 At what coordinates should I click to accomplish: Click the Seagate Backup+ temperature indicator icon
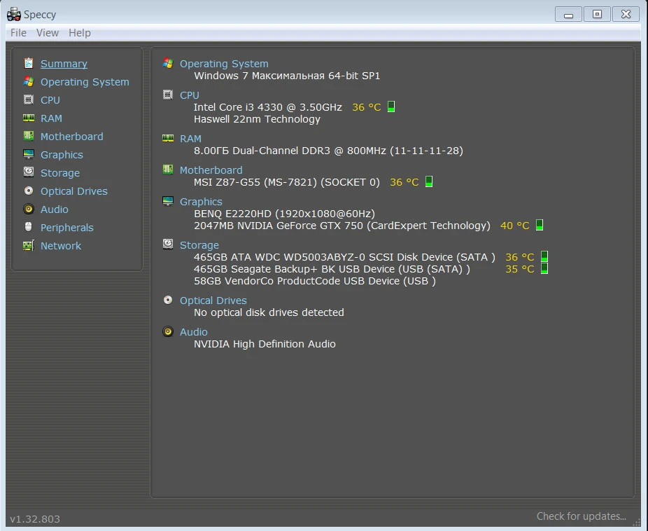[544, 268]
